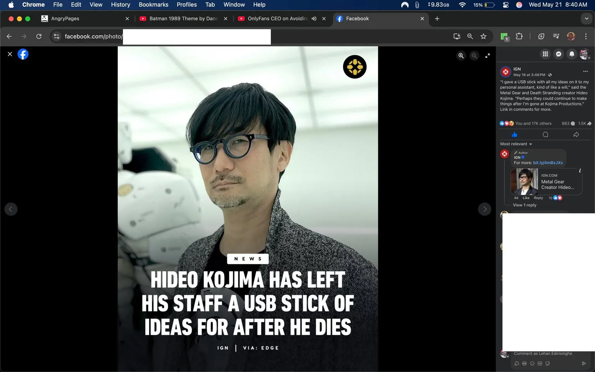The image size is (595, 372).
Task: Go to the next photo
Action: pyautogui.click(x=485, y=209)
